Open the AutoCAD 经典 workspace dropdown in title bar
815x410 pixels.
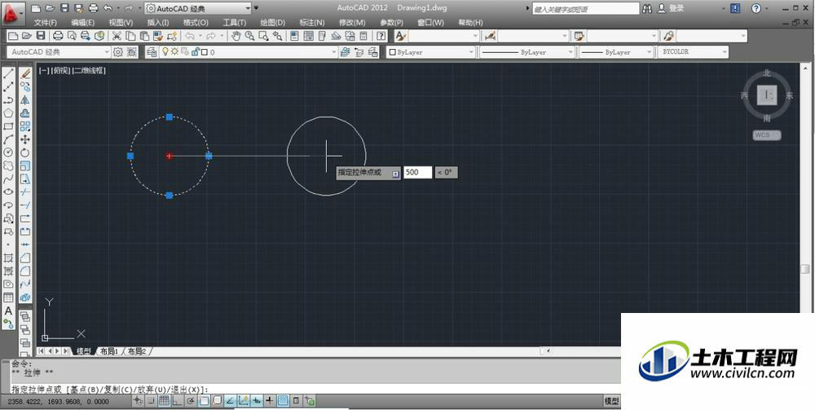pyautogui.click(x=197, y=8)
